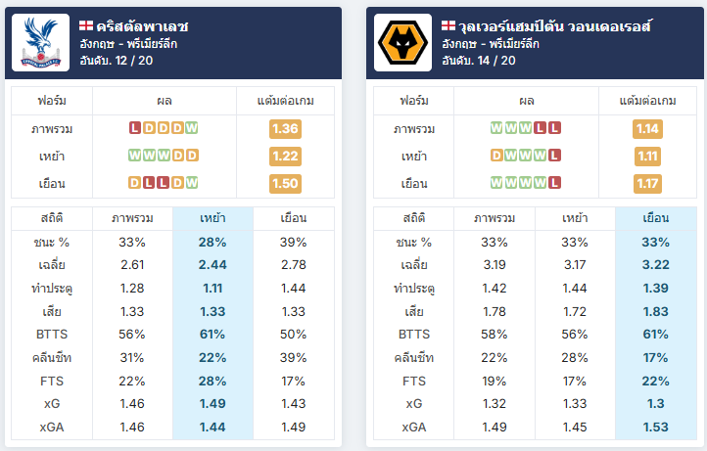Click green W badge ending Crystal Palace เยือน row

[x=192, y=183]
